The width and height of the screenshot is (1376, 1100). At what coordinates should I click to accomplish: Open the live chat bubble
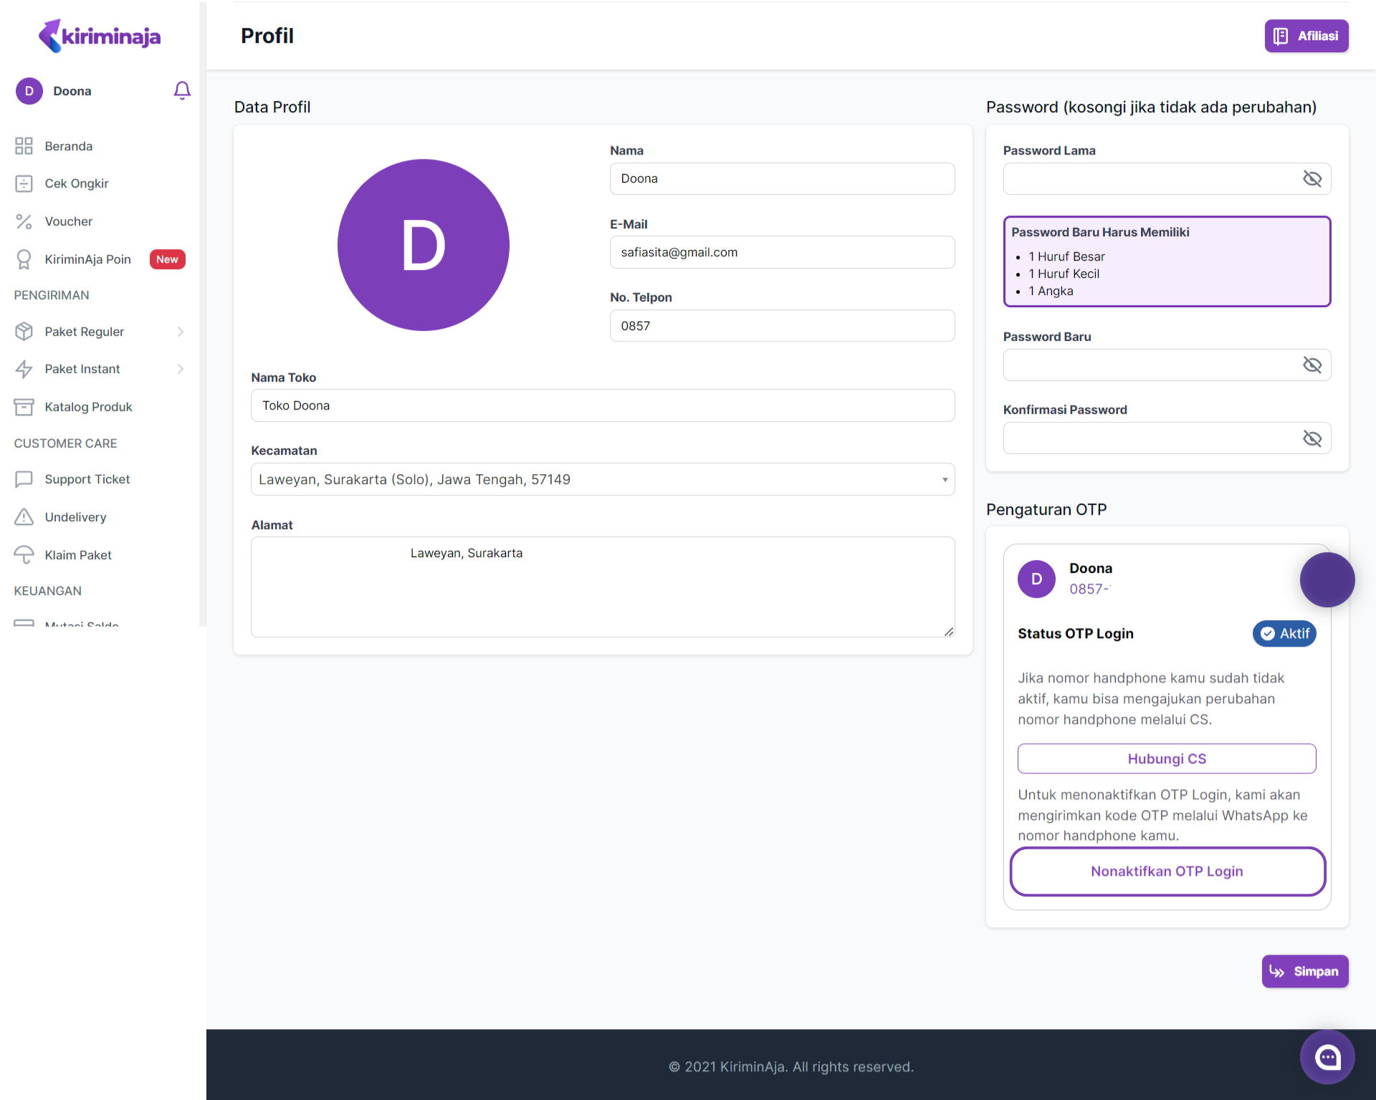coord(1327,1057)
